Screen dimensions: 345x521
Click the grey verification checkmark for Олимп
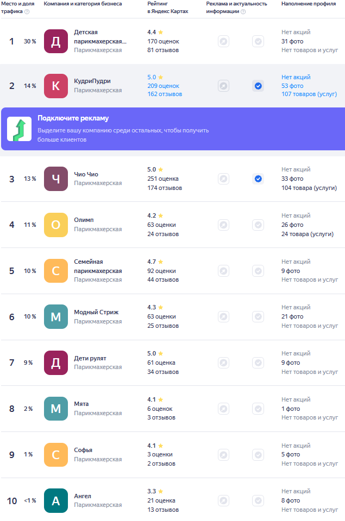[x=258, y=225]
